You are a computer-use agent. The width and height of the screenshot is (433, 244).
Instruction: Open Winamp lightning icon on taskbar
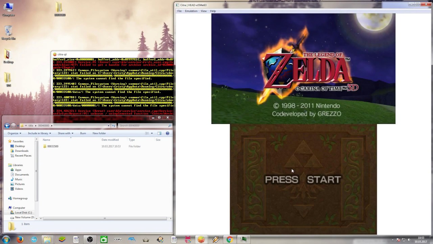click(x=215, y=240)
